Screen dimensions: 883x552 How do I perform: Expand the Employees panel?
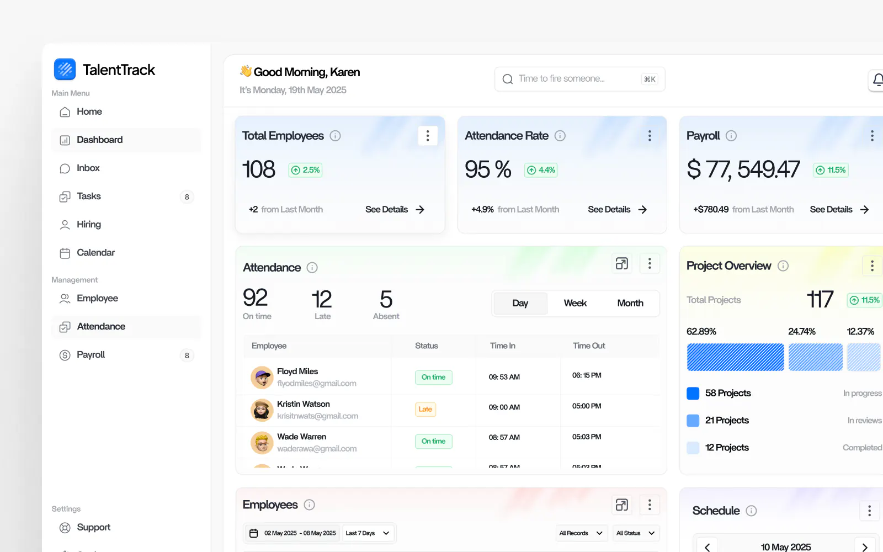pyautogui.click(x=622, y=505)
